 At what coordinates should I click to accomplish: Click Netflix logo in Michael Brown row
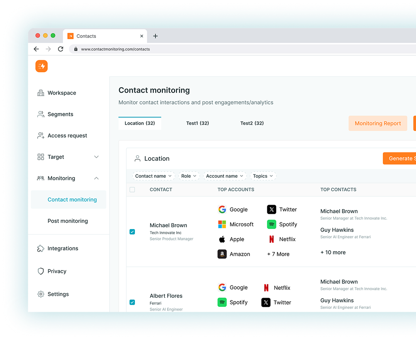click(x=272, y=239)
